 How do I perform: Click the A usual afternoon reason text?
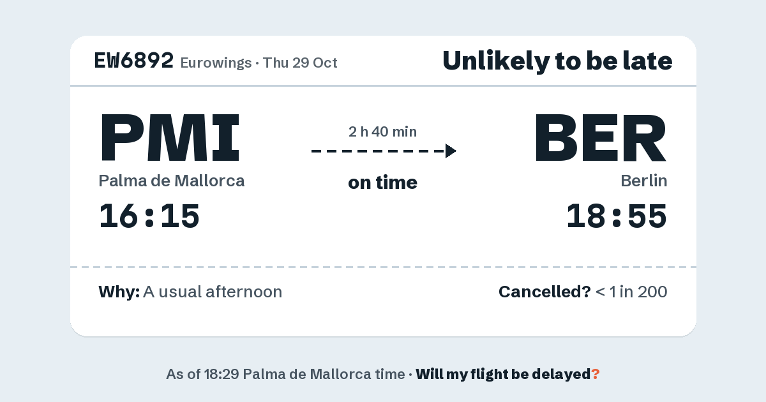pyautogui.click(x=213, y=292)
